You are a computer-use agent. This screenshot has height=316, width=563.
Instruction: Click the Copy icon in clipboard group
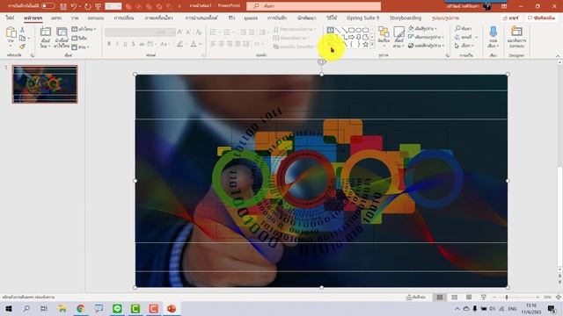[22, 39]
